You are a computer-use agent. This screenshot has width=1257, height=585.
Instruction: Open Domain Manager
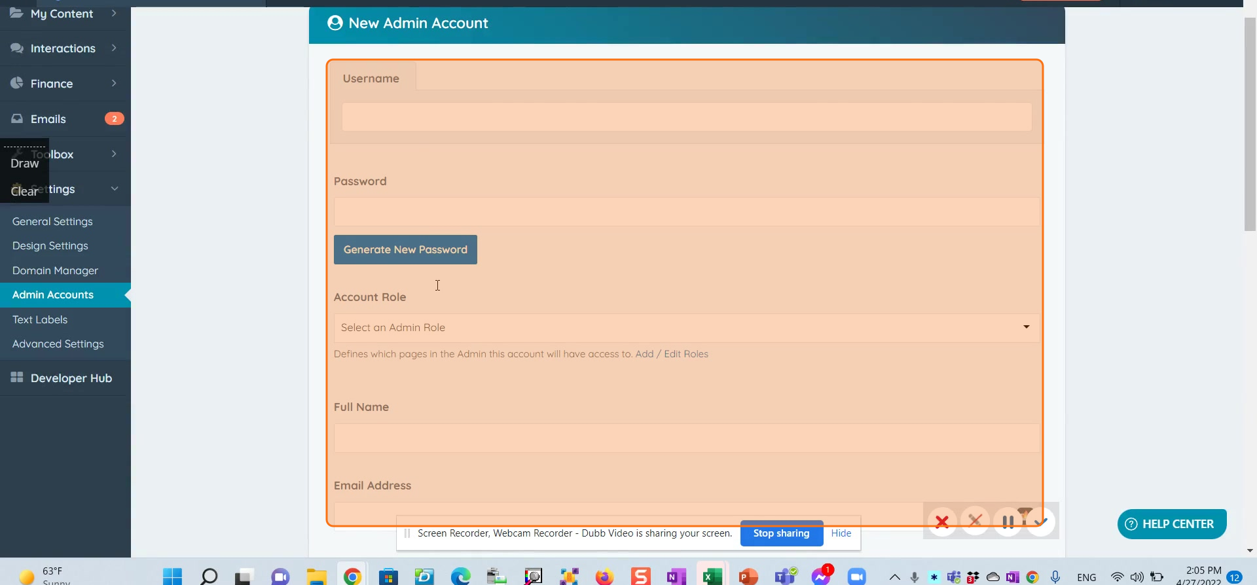[55, 270]
